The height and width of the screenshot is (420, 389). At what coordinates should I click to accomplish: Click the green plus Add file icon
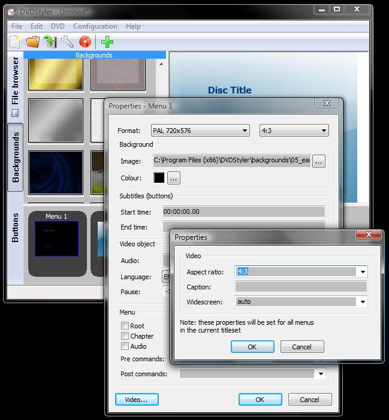tap(107, 42)
